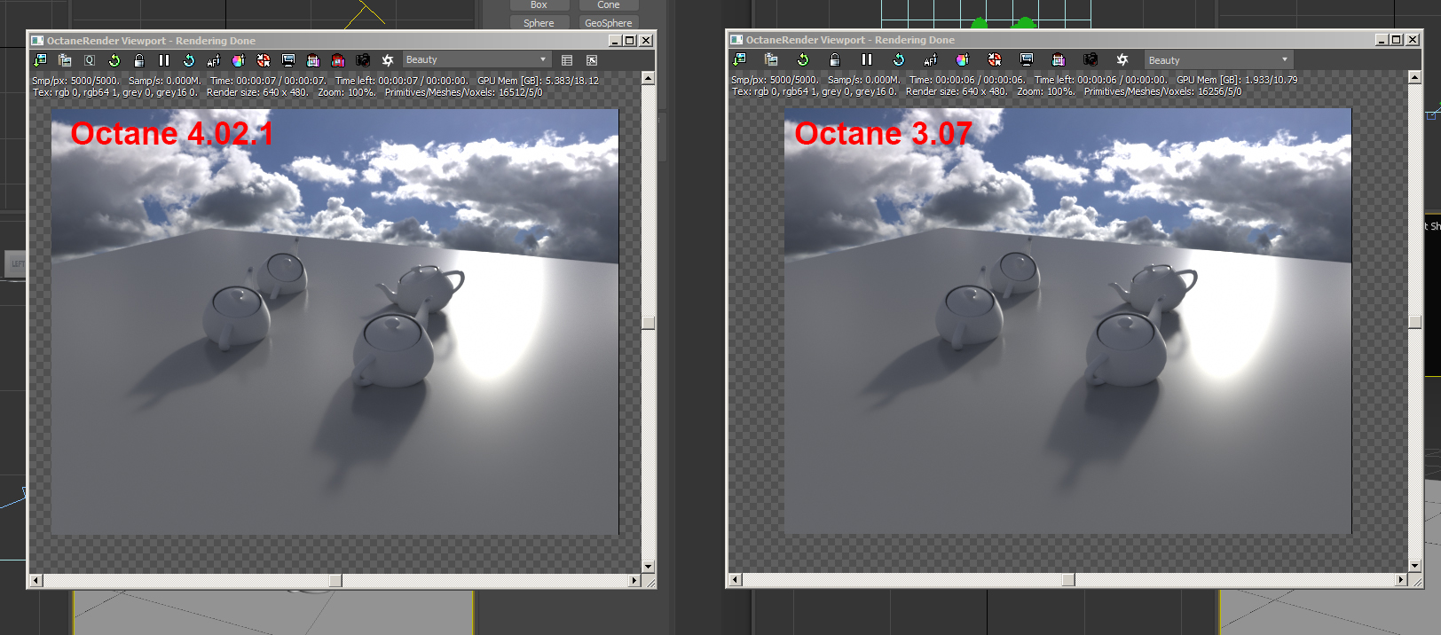Click rendered teapot image in Octane 3.07 viewport
1441x635 pixels.
point(1067,321)
